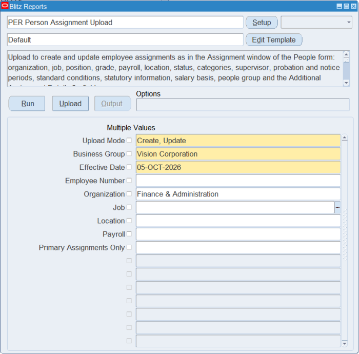Viewport: 359px width, 354px height.
Task: Click the Upload button
Action: click(70, 104)
